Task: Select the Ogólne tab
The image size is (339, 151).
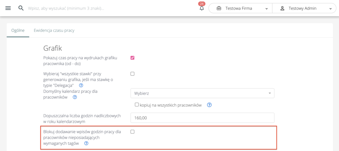Action: tap(18, 30)
